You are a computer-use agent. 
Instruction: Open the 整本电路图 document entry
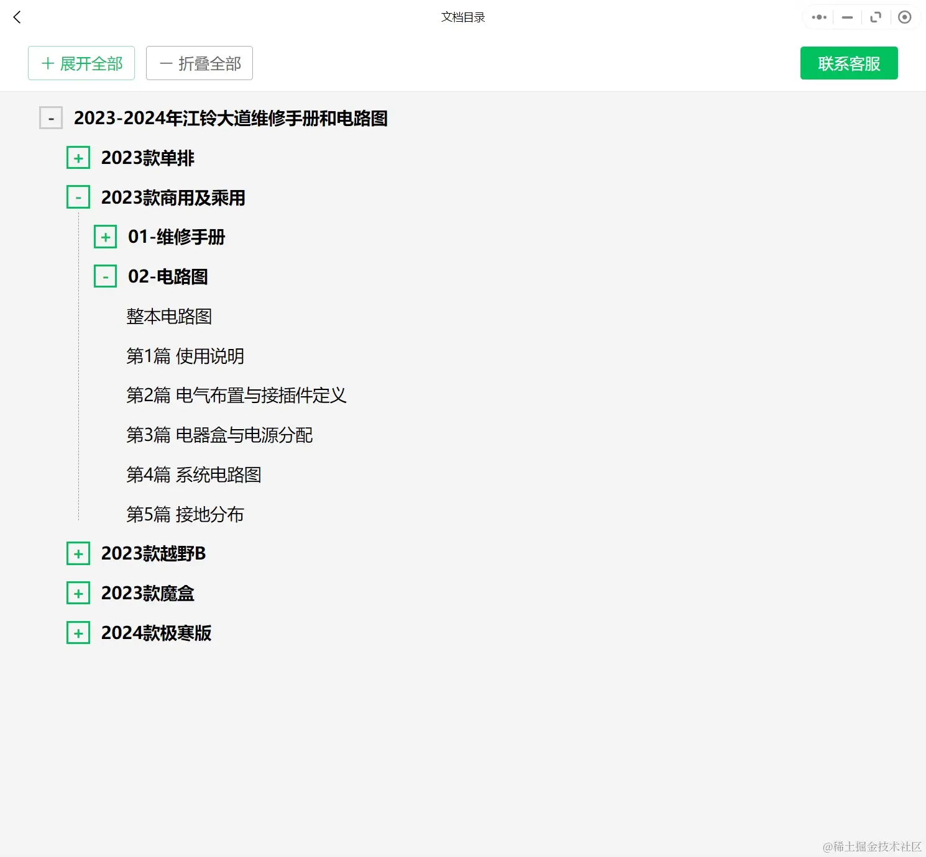pyautogui.click(x=168, y=316)
